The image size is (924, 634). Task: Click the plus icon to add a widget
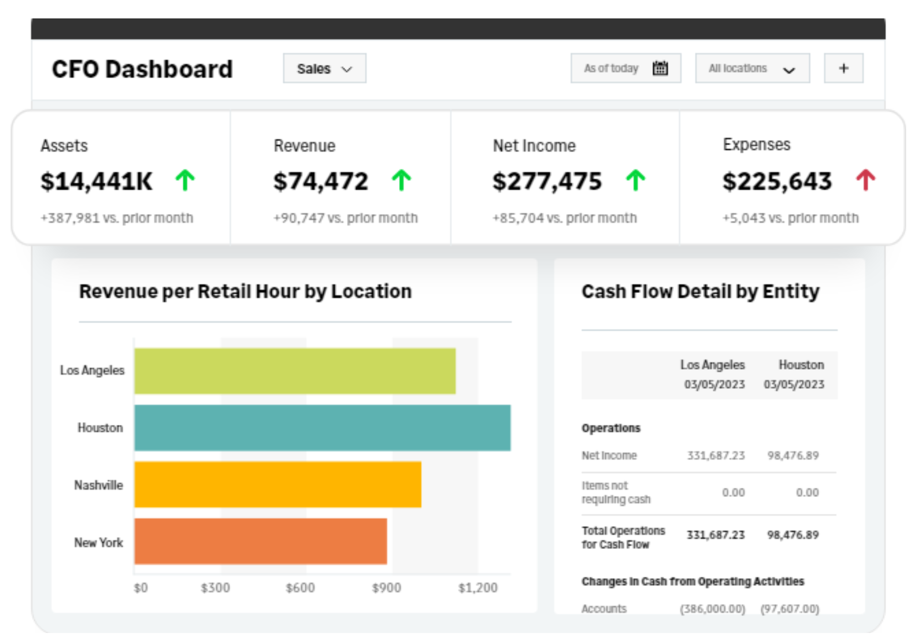[x=843, y=67]
